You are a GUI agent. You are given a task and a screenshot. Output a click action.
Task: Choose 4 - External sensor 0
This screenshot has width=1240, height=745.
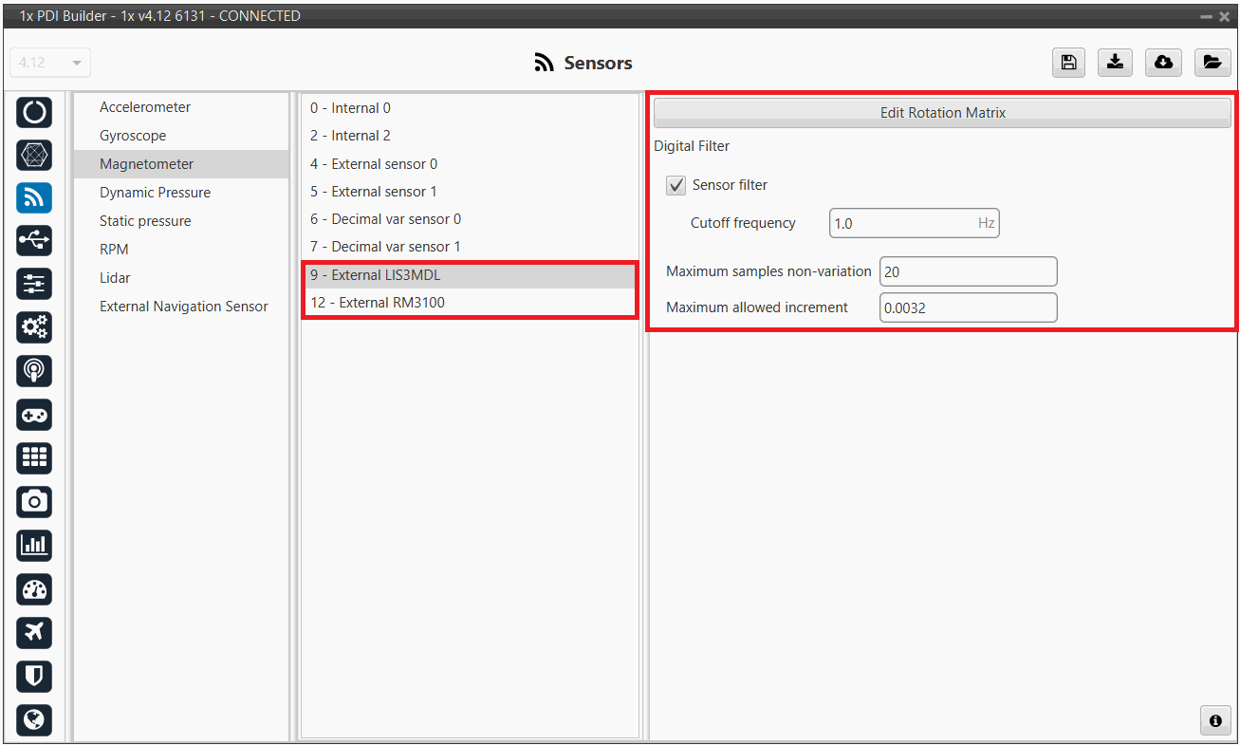click(373, 164)
